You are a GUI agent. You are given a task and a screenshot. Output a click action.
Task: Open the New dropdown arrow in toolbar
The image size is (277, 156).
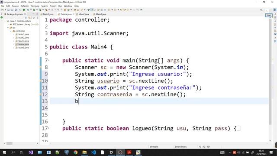pyautogui.click(x=5, y=10)
